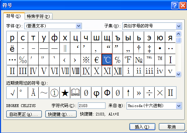The width and height of the screenshot is (187, 133).
Task: Select small Roman numeral ⅳ
Action: click(x=160, y=71)
